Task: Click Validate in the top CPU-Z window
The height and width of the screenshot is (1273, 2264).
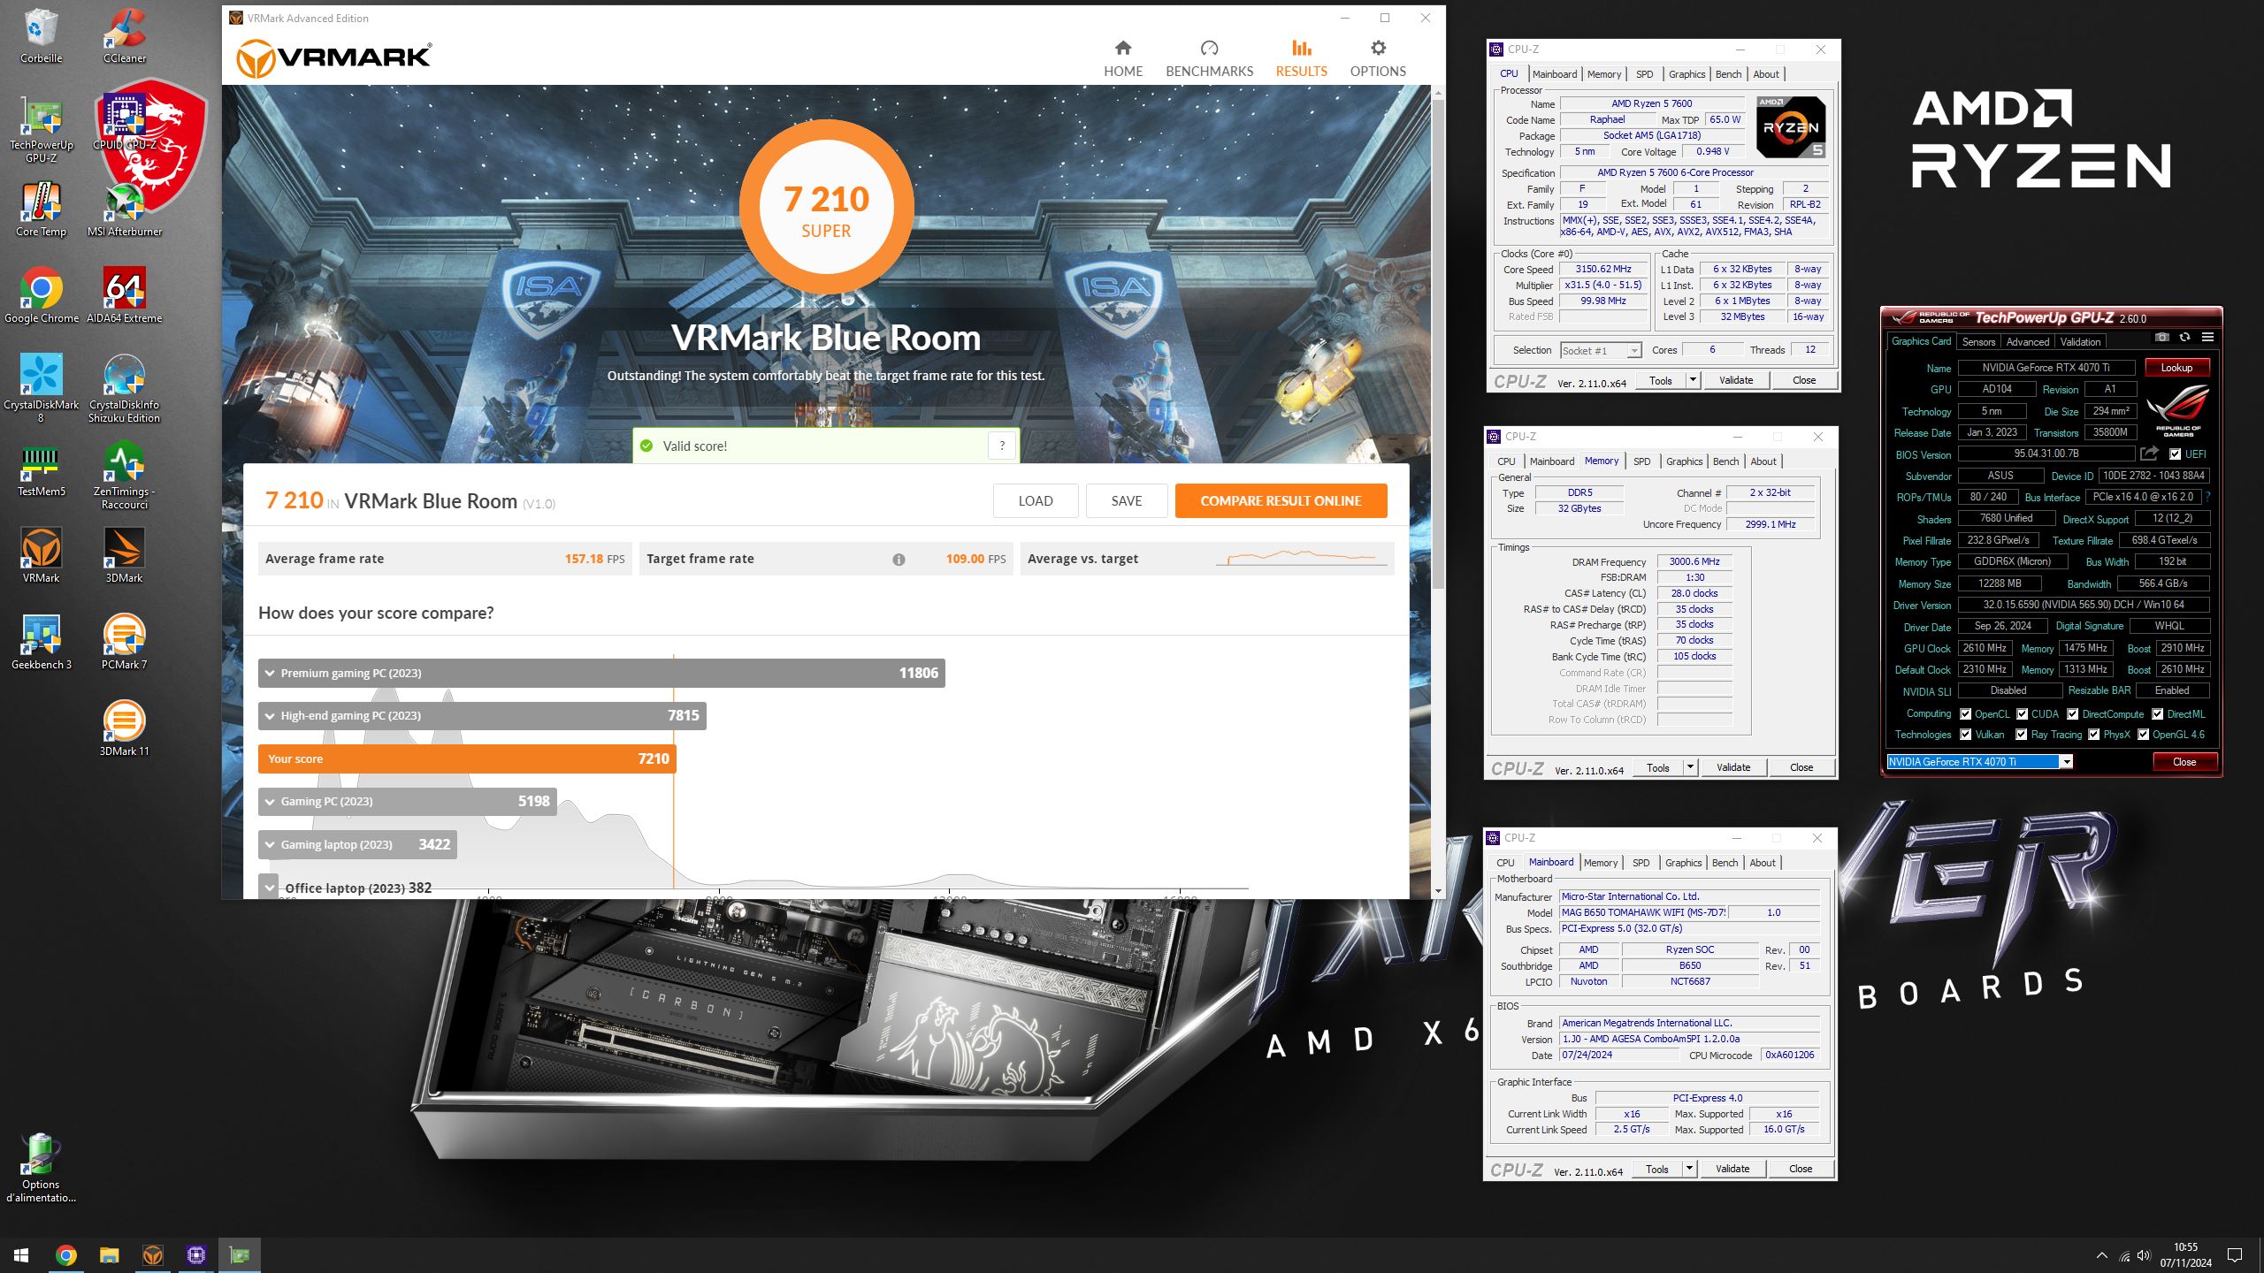Action: click(1736, 380)
